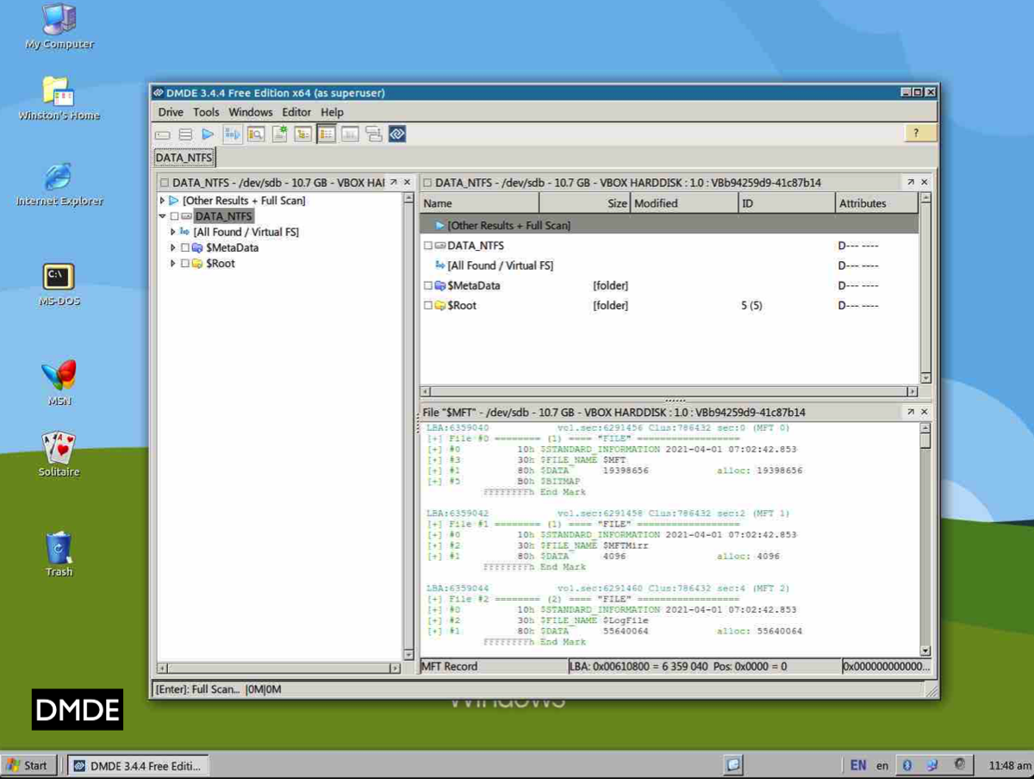The image size is (1034, 779).
Task: Toggle the DATA_NTFS checkbox in file list
Action: click(x=428, y=246)
